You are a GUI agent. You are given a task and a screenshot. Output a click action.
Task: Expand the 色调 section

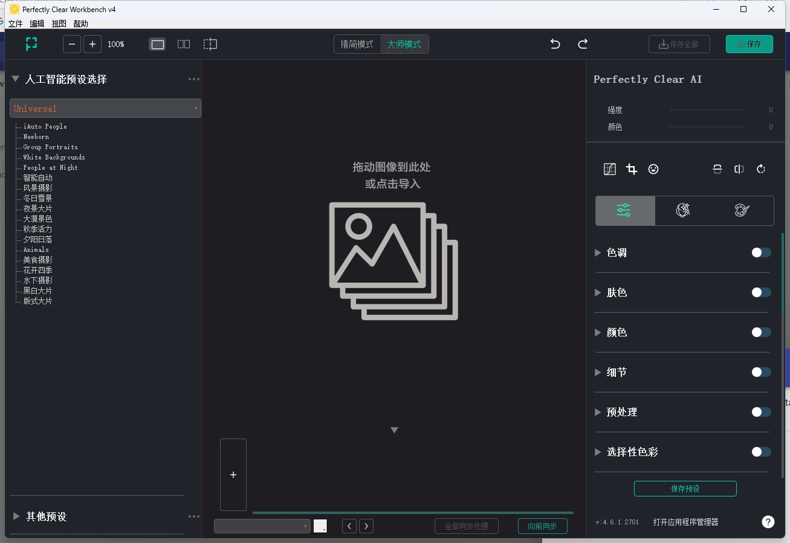(598, 252)
